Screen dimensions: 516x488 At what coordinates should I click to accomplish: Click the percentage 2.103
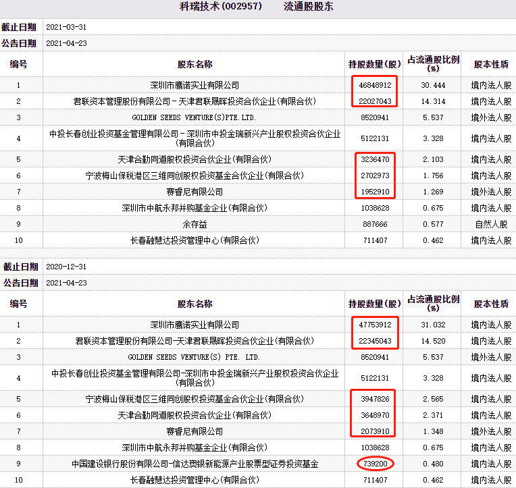[x=433, y=159]
